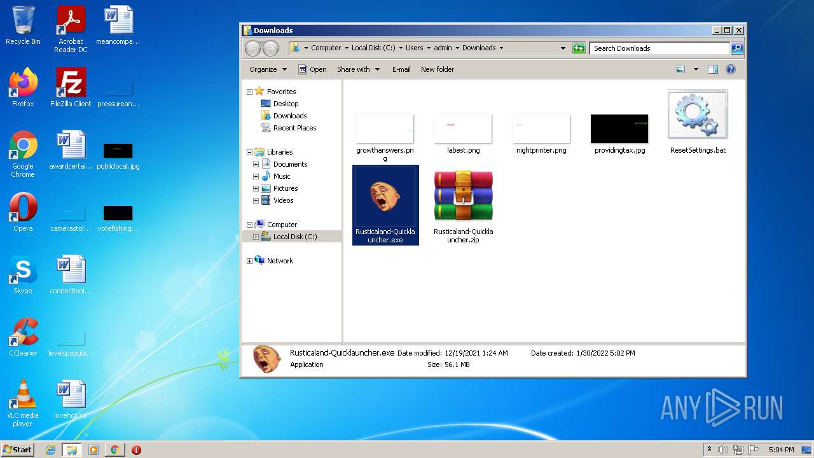Refresh the Downloads folder view
Screen dimensions: 814x458
[x=579, y=48]
